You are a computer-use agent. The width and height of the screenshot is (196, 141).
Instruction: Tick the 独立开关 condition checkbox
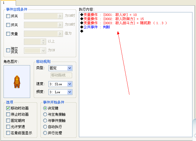click(8, 50)
